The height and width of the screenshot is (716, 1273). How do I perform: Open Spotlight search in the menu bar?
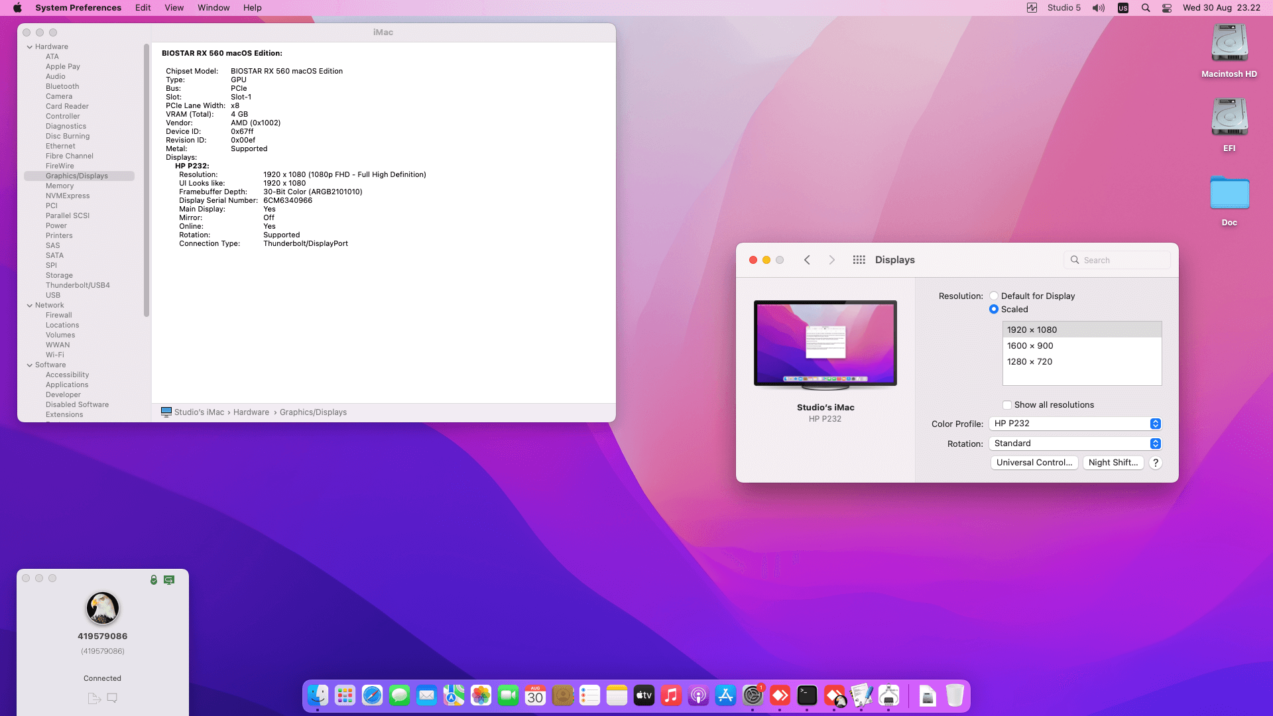pos(1145,8)
